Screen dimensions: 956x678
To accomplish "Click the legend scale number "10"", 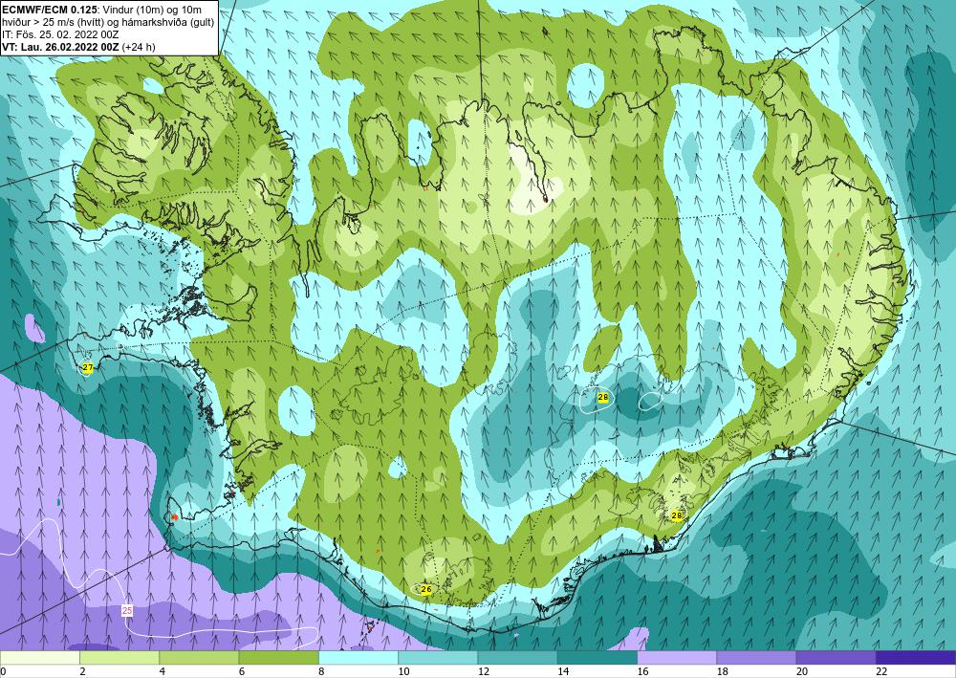I will 402,671.
